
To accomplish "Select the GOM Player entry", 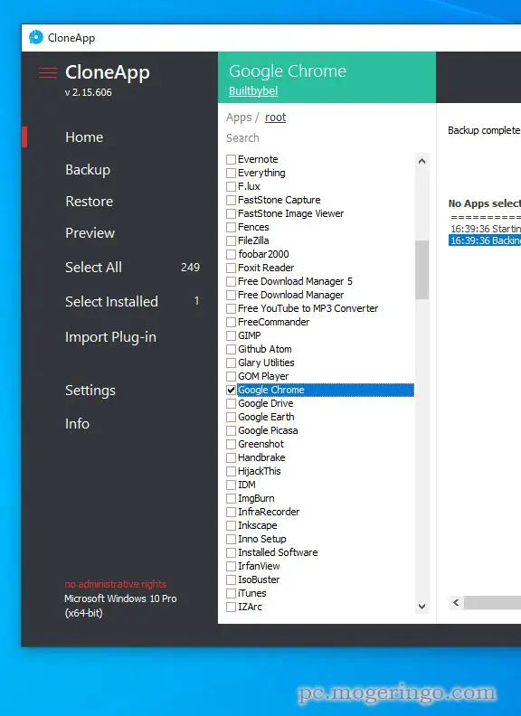I will coord(263,376).
